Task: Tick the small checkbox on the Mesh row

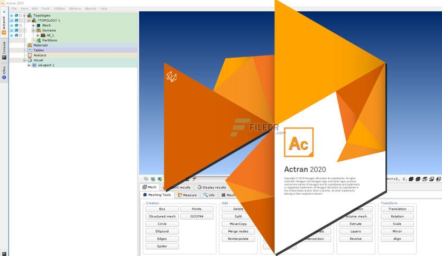Action: click(20, 25)
